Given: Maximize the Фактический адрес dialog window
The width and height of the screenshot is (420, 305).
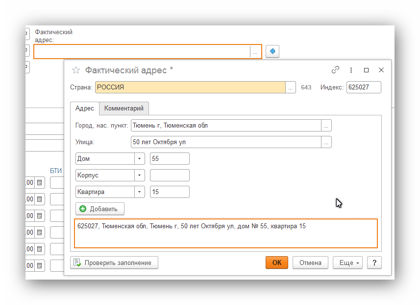Looking at the screenshot, I should 366,70.
